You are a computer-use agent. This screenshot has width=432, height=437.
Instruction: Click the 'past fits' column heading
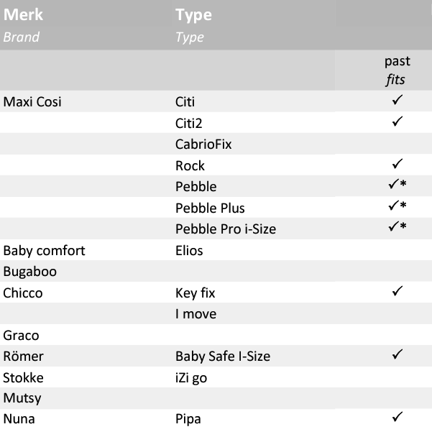coord(397,70)
